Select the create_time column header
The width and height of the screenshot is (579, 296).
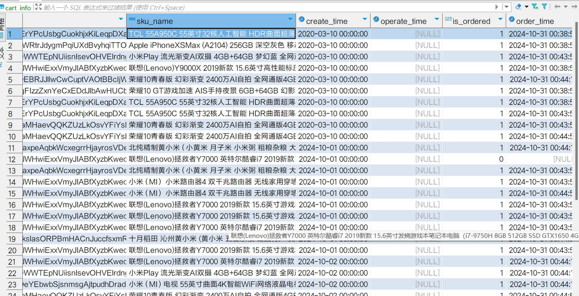pyautogui.click(x=333, y=21)
